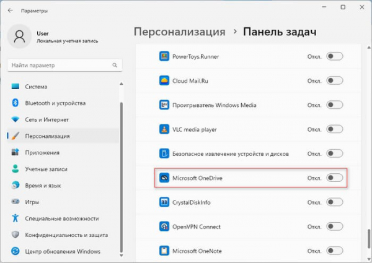Open Конфиденциальность и защита section
The image size is (372, 263).
tap(63, 235)
